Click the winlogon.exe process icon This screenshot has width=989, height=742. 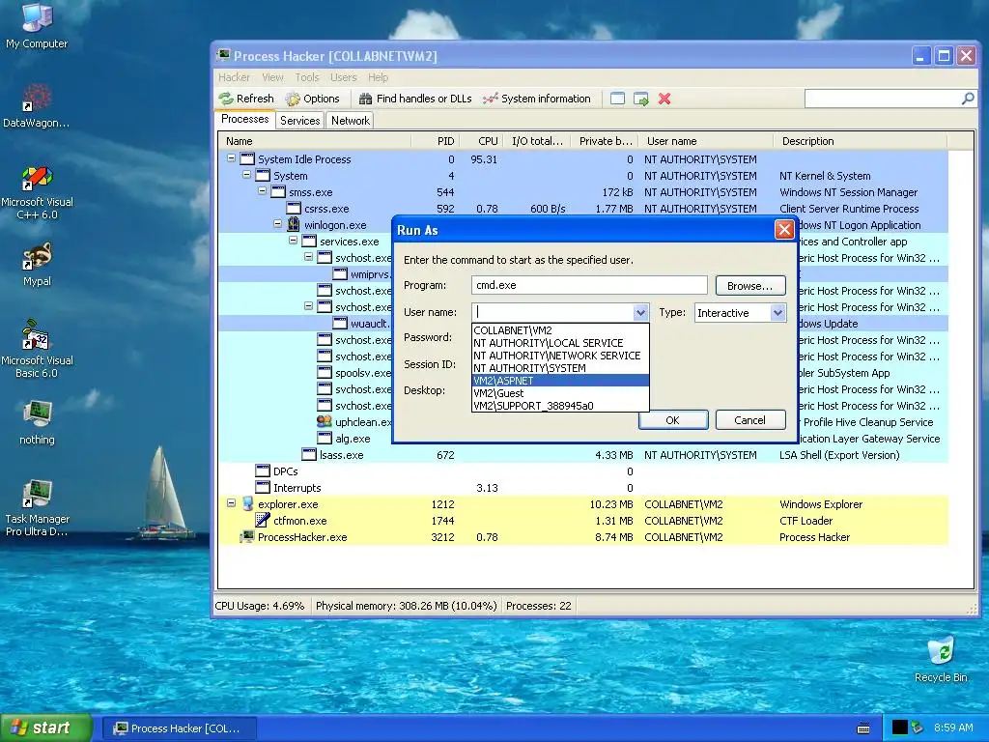click(294, 224)
